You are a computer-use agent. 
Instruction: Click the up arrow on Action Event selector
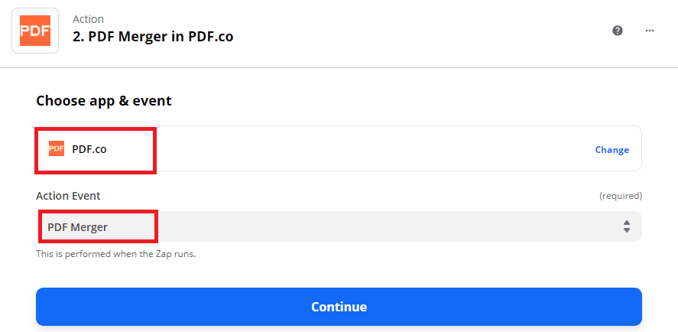click(627, 223)
